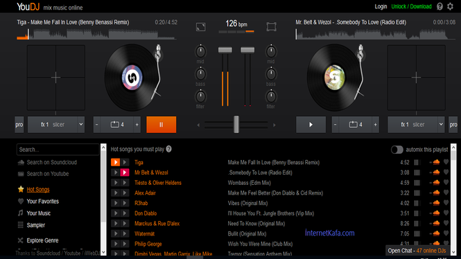Click waveform bars icon on Bullit row
Screen dimensions: 461x259
point(417,234)
